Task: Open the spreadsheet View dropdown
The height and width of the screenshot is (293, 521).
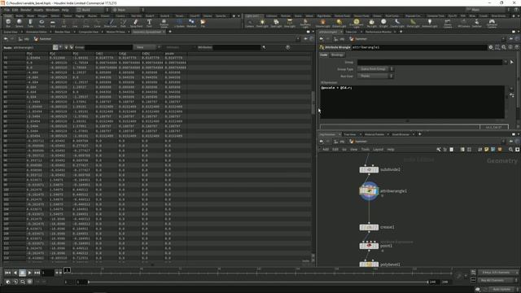Action: (x=147, y=47)
